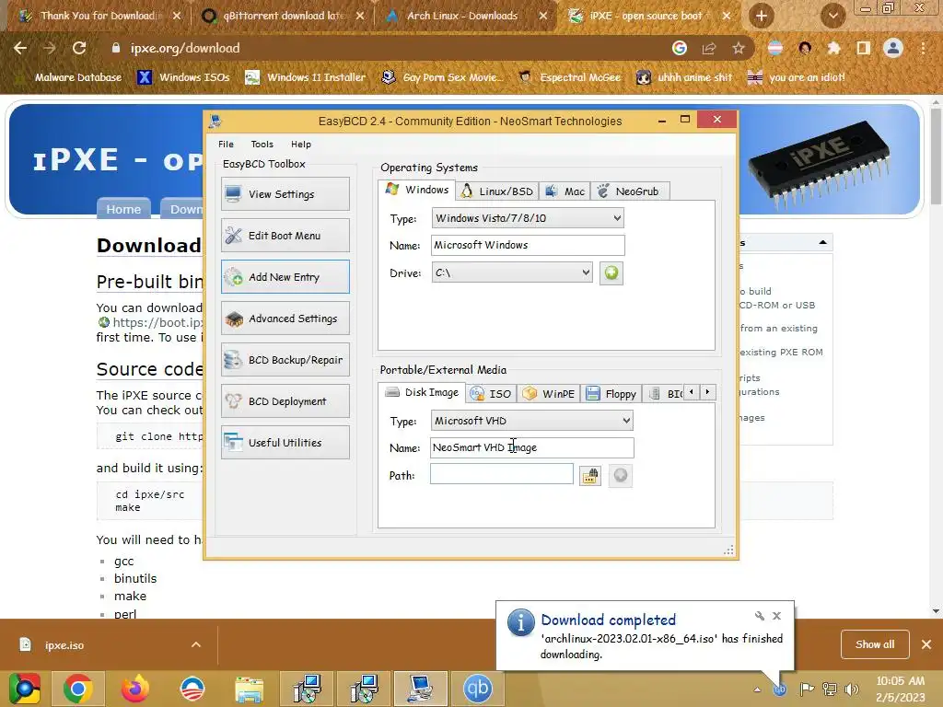
Task: Click share page icon in address bar
Action: [709, 48]
